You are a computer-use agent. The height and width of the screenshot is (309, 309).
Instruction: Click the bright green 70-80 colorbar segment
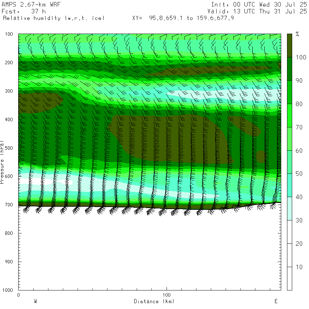pos(289,115)
